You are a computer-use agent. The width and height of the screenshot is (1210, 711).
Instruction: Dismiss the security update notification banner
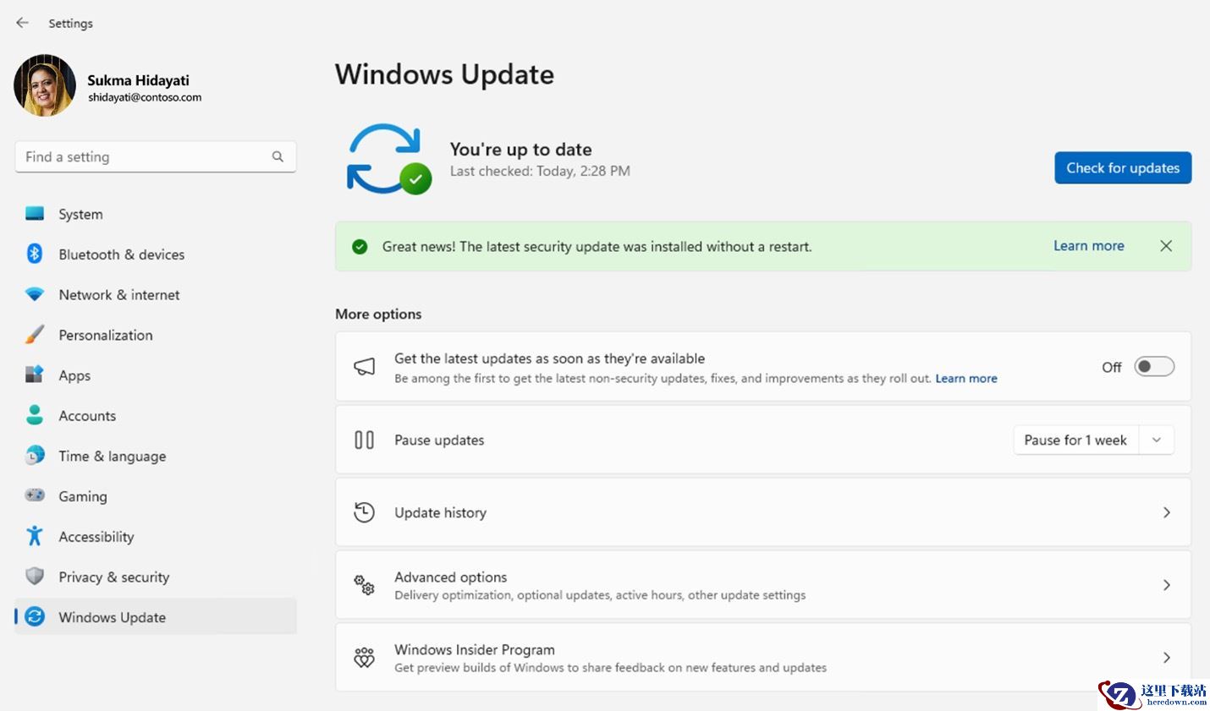point(1166,246)
